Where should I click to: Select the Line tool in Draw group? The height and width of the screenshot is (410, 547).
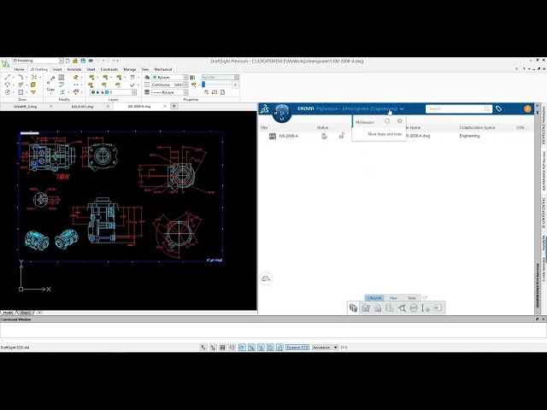[8, 77]
